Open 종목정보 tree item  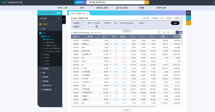46,55
